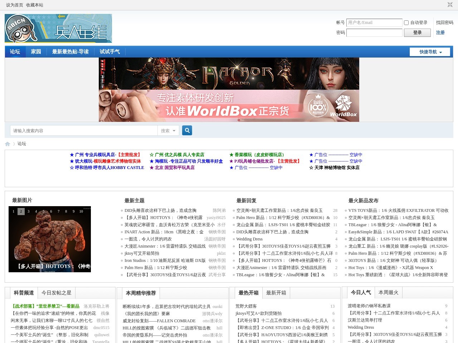Open the Wedding Dress thread in 最新回复
The width and height of the screenshot is (458, 343).
249,239
